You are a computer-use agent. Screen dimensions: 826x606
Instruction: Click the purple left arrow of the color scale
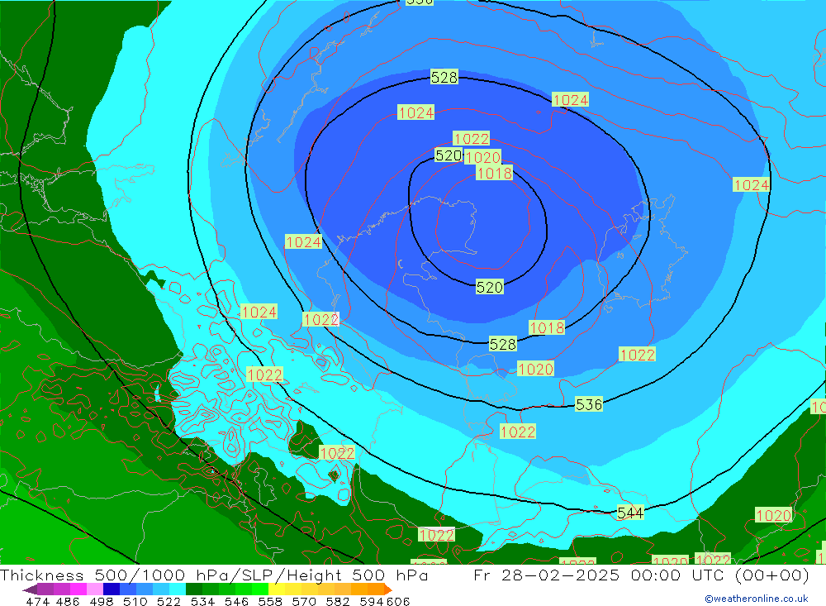29,589
